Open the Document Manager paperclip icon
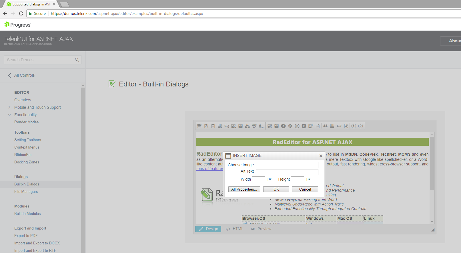461x253 pixels. click(311, 126)
